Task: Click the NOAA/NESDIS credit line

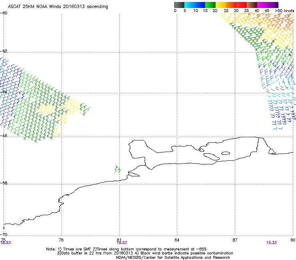Action: click(173, 258)
